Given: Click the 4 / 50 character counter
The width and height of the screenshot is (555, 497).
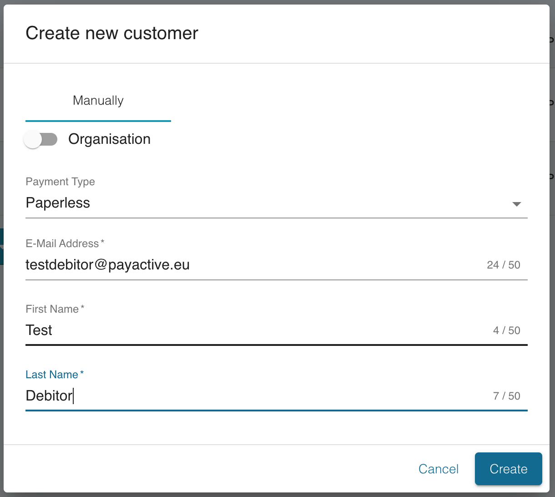Looking at the screenshot, I should 506,330.
